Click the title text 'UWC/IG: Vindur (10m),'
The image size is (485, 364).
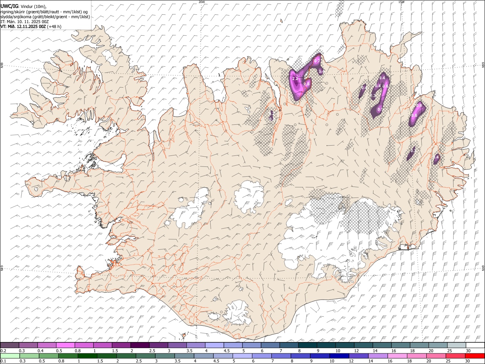pos(23,6)
